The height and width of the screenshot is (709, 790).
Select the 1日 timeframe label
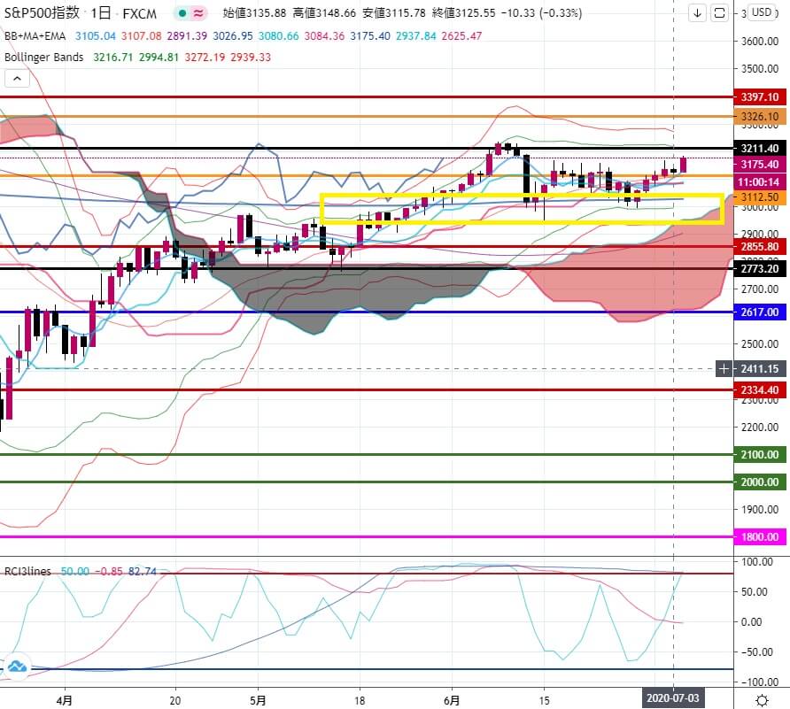[x=101, y=13]
